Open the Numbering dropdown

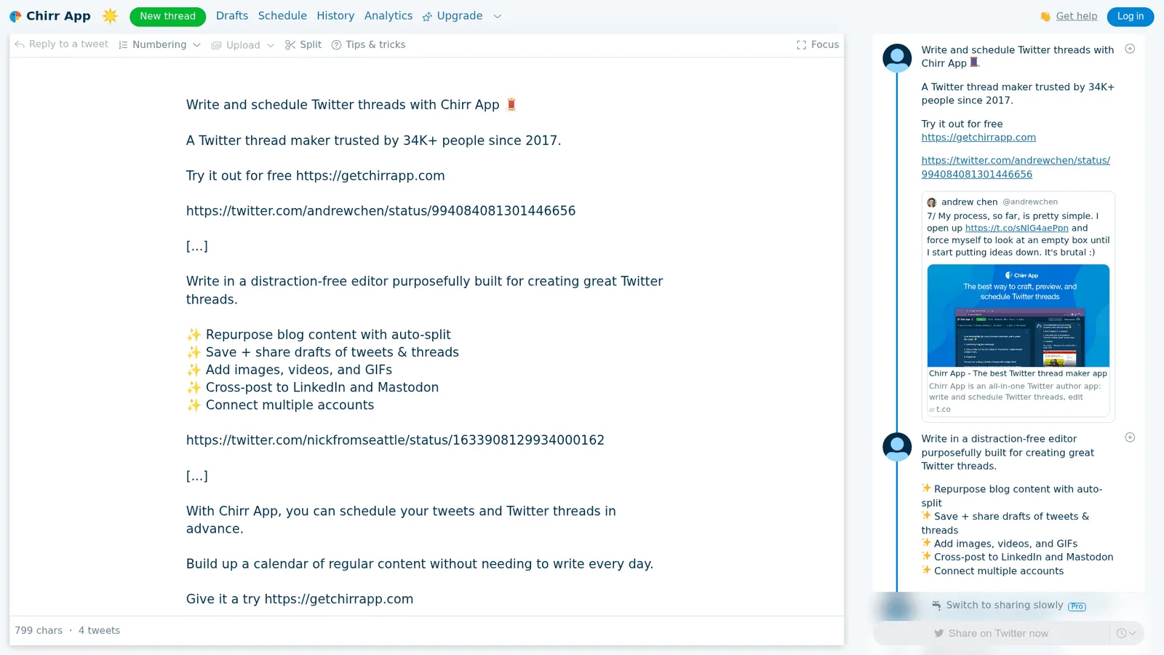coord(159,44)
